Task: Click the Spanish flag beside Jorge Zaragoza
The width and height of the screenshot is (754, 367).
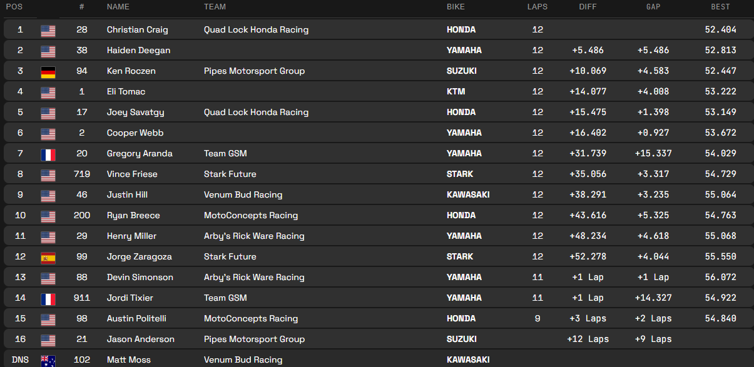Action: 48,257
